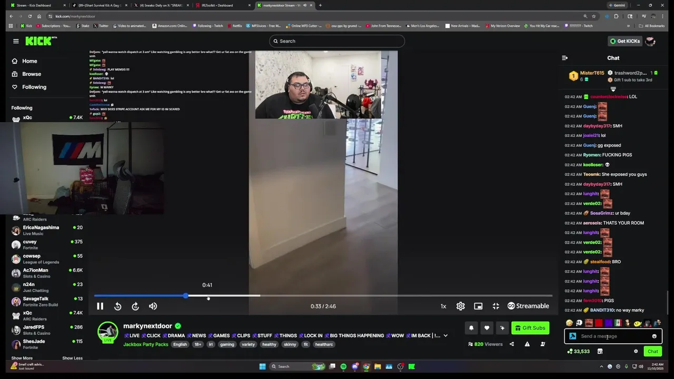Share the stream icon
This screenshot has height=379, width=674.
(x=511, y=344)
